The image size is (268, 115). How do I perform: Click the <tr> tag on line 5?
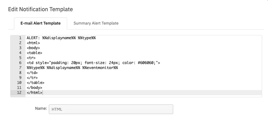pos(31,58)
